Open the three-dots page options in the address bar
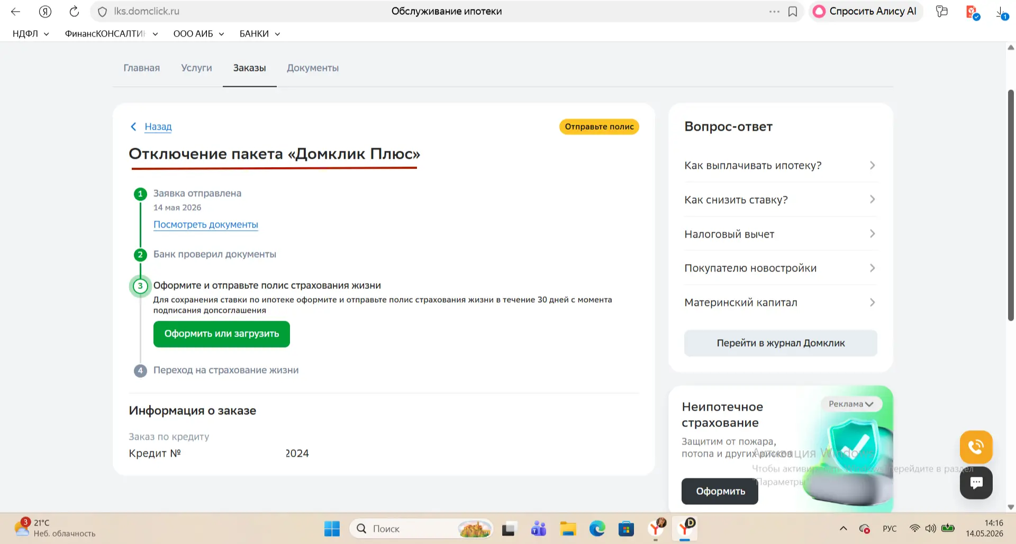This screenshot has height=544, width=1016. pos(774,11)
